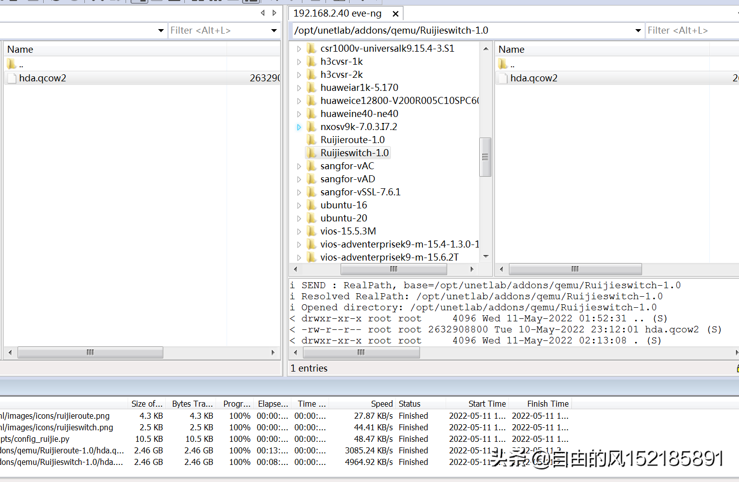Expand the nxosv9k-7.0.3.I7.2 folder
739x482 pixels.
point(299,127)
